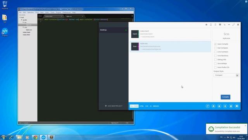
Task: Switch to Sublime Text taskbar button
Action: [x=52, y=137]
